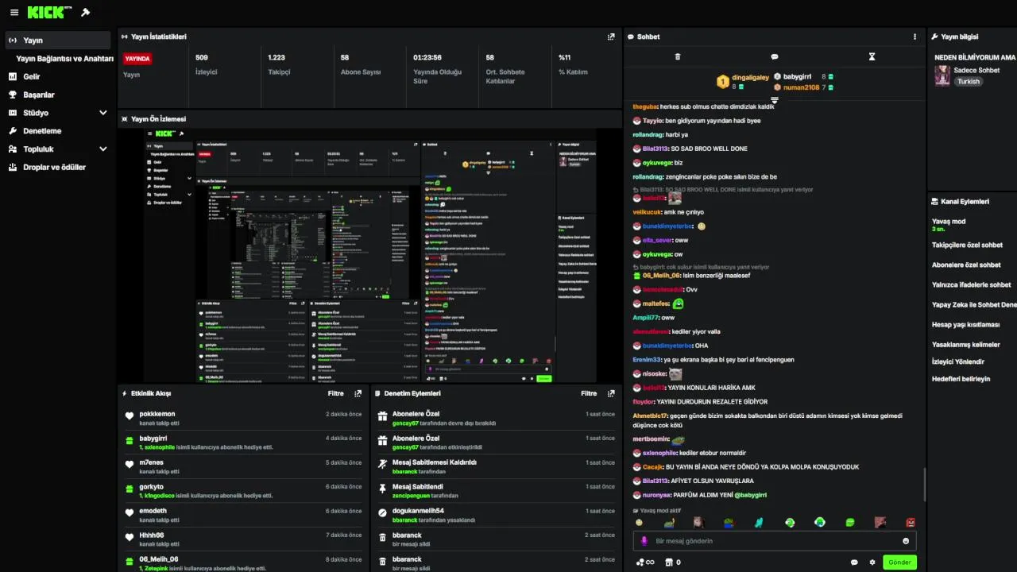Focus the Bir mesaj gönderin field

[x=775, y=541]
